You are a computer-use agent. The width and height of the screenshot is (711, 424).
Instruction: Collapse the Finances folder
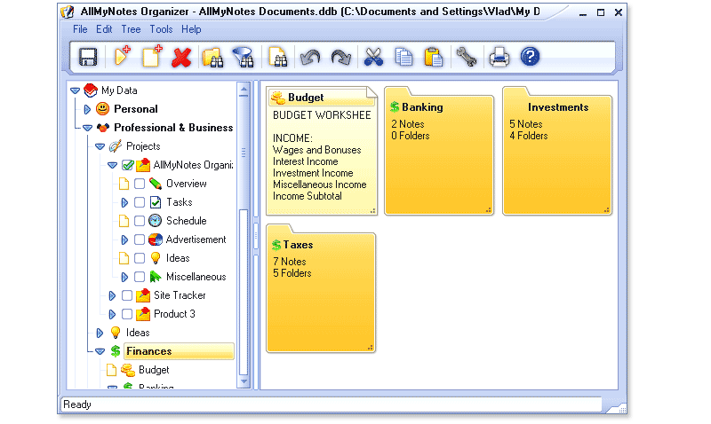100,351
